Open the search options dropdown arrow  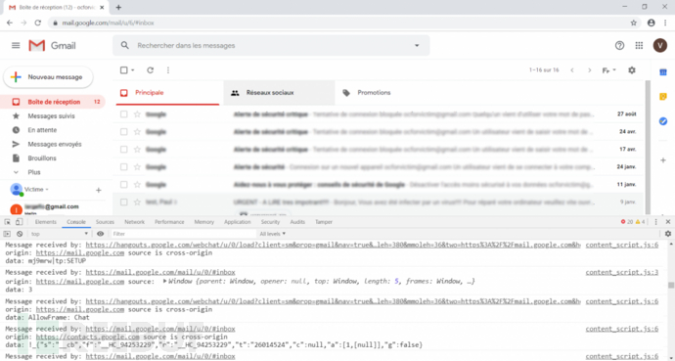[417, 45]
